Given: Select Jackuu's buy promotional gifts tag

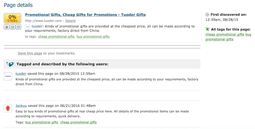Looking at the screenshot, I should click(42, 122).
